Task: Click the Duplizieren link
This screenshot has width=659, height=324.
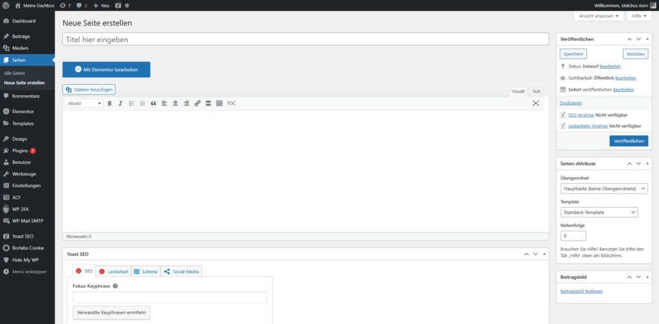Action: (x=571, y=103)
